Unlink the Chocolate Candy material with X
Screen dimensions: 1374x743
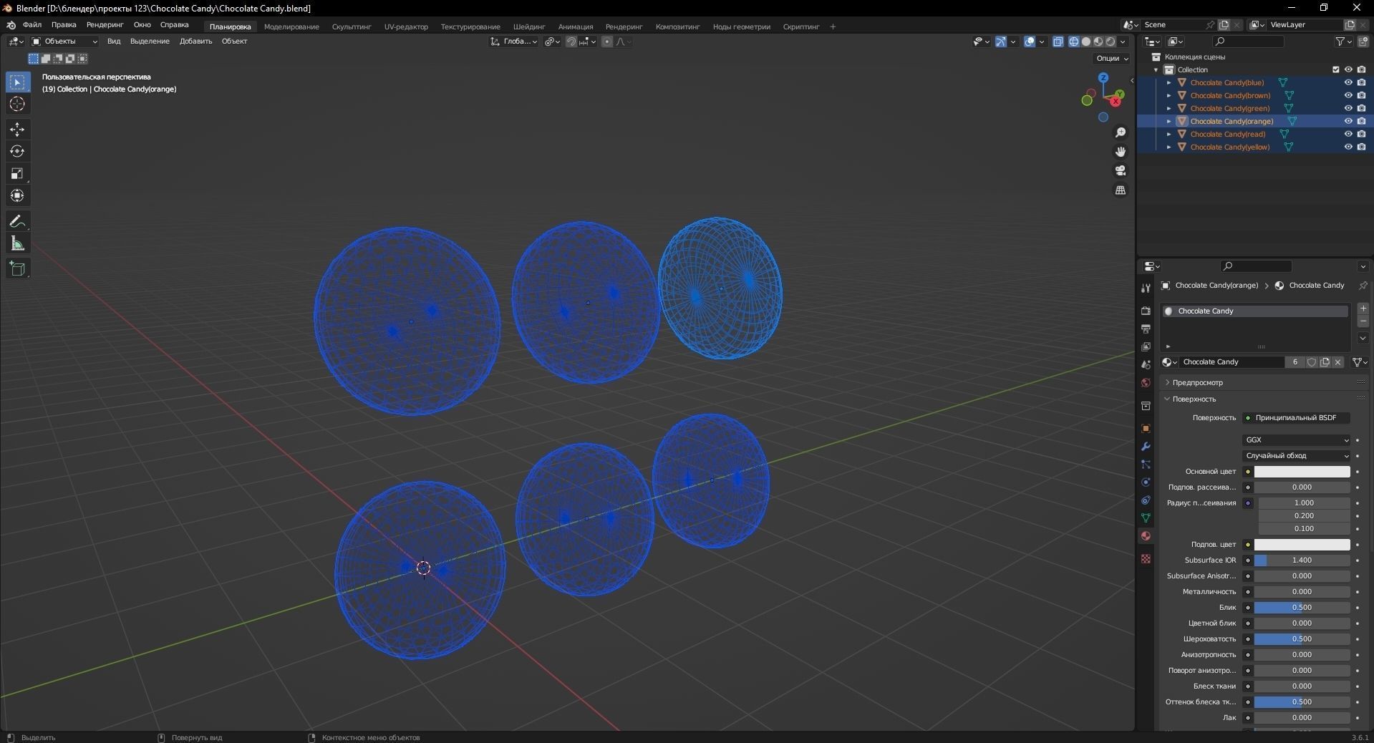[x=1337, y=362]
